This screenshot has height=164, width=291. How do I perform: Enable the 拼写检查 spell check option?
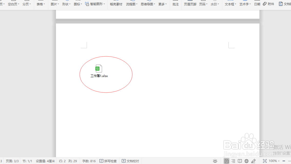pos(108,161)
